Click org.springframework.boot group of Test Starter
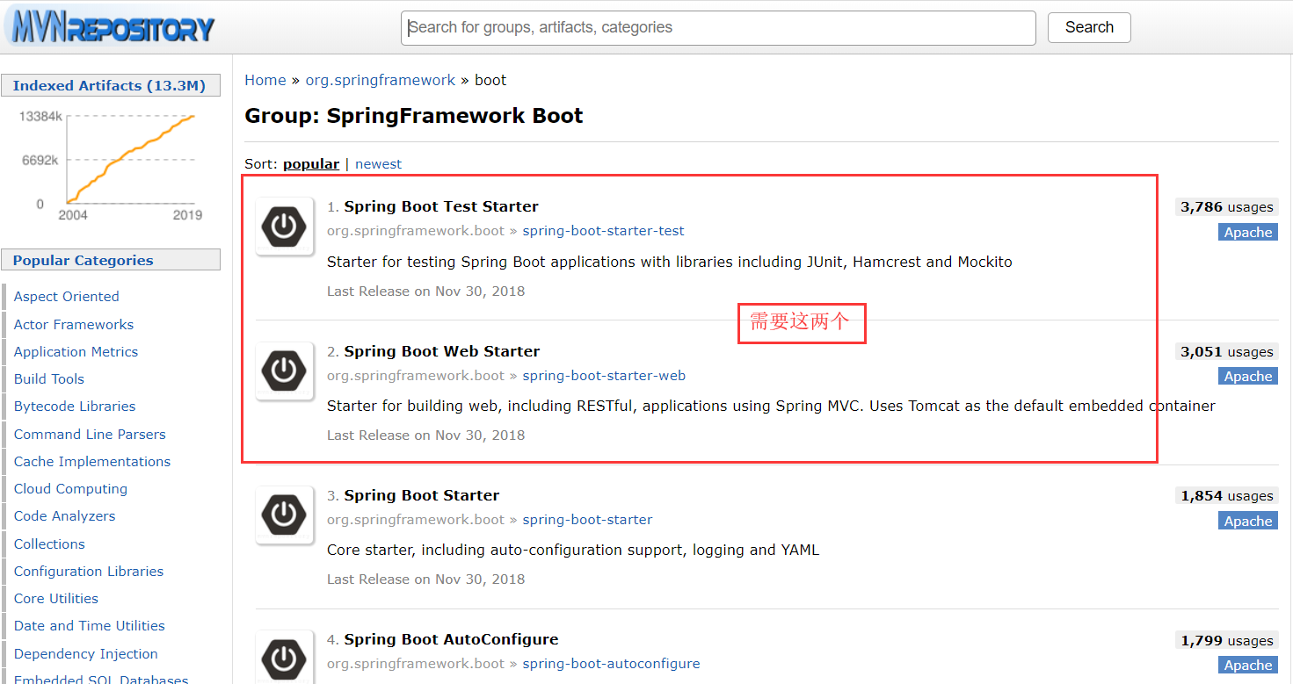The height and width of the screenshot is (684, 1293). pyautogui.click(x=416, y=231)
